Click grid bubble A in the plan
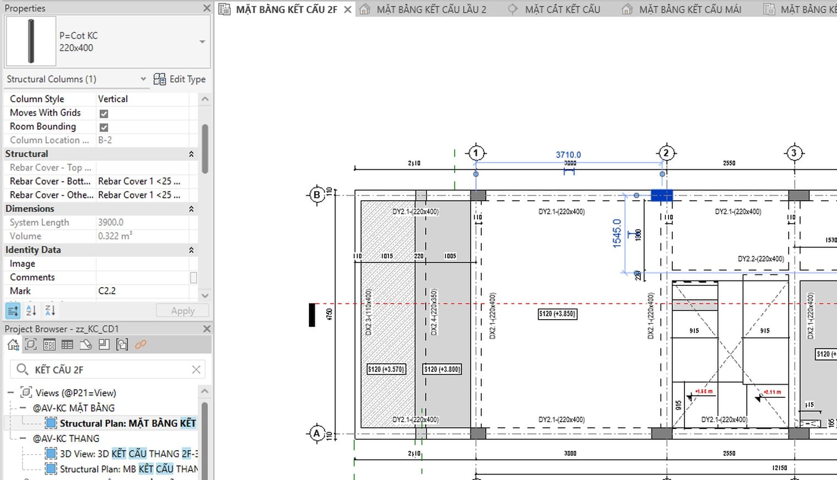The width and height of the screenshot is (837, 480). [317, 433]
